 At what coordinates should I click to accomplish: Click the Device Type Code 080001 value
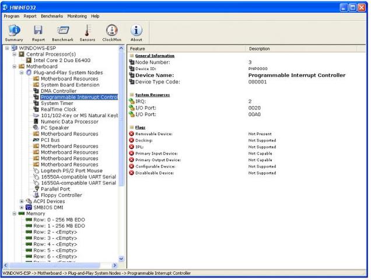tap(257, 82)
